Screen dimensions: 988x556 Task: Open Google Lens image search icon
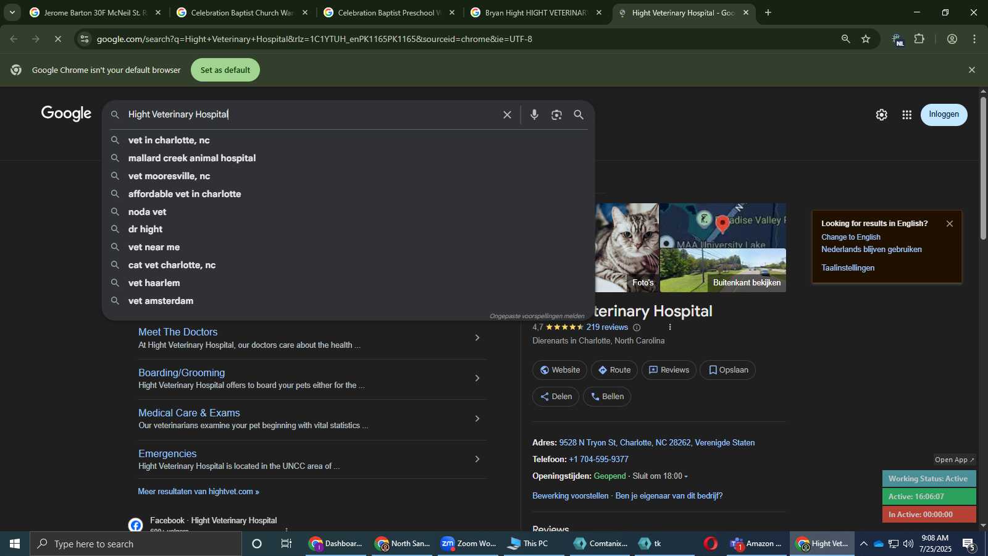click(x=556, y=115)
